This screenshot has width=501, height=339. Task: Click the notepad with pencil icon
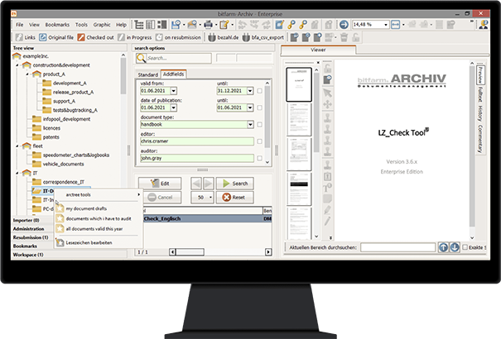[x=224, y=25]
